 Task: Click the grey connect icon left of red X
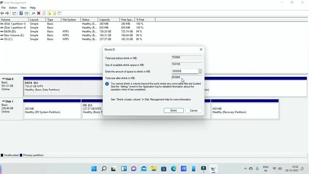(33, 13)
